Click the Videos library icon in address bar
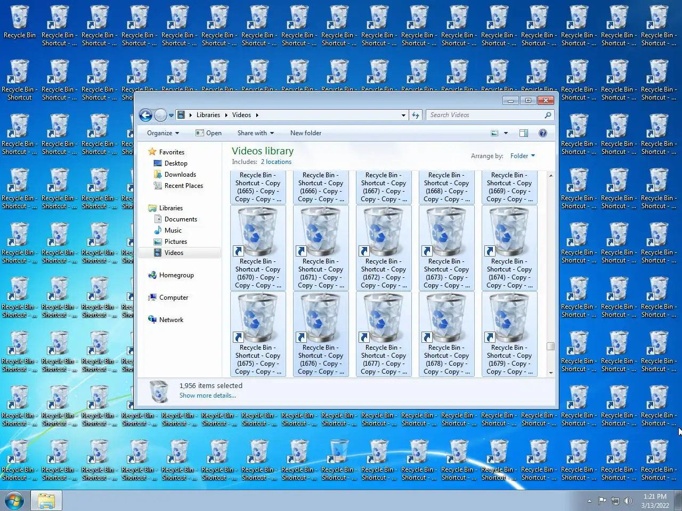 (181, 115)
